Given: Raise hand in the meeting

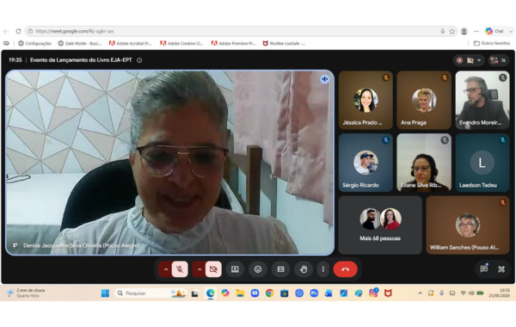Looking at the screenshot, I should click(304, 269).
